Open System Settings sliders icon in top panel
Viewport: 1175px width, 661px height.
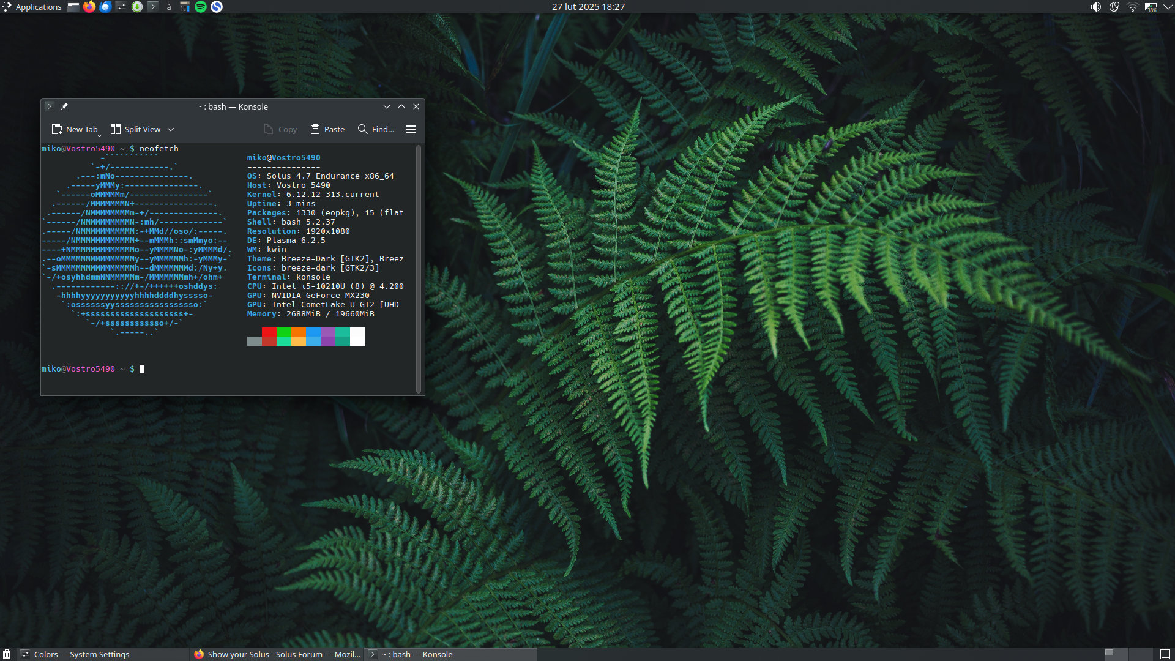coord(121,7)
